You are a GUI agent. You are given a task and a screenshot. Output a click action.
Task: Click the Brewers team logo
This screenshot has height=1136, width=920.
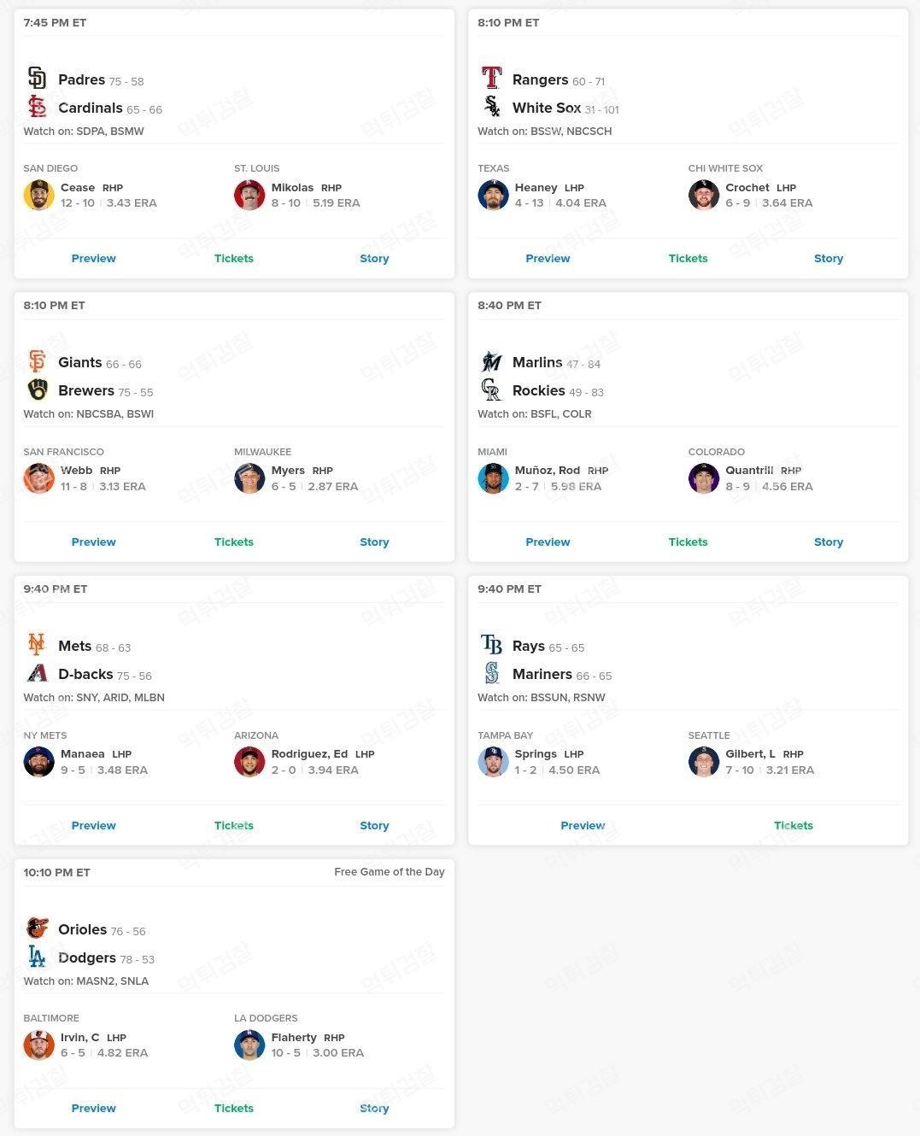37,389
